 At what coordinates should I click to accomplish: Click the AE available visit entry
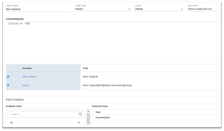pos(11,123)
